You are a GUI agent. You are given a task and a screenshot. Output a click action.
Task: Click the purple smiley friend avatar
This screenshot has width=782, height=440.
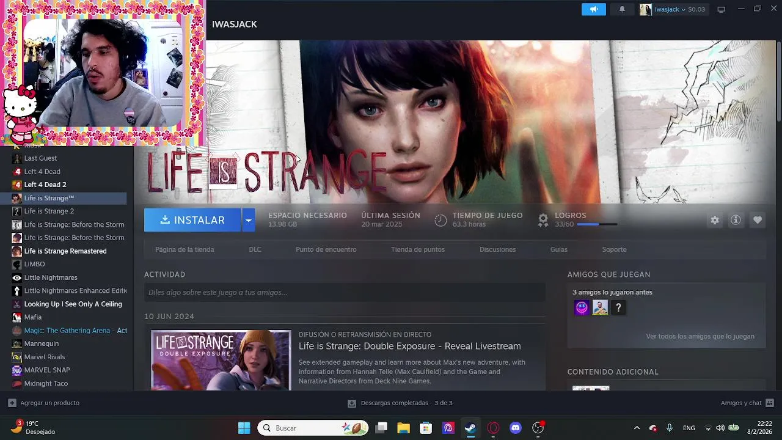point(582,308)
